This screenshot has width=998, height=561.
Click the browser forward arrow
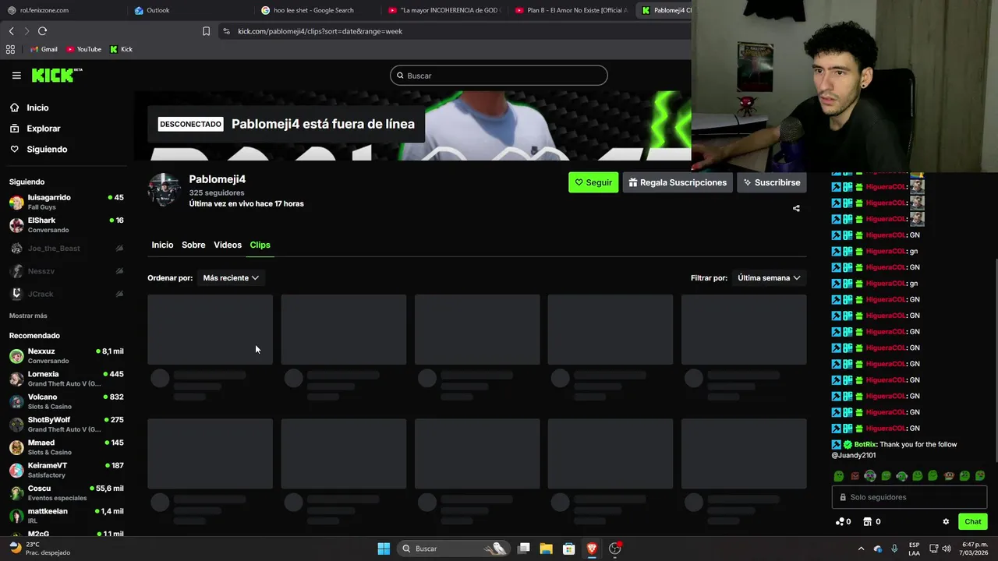tap(27, 31)
